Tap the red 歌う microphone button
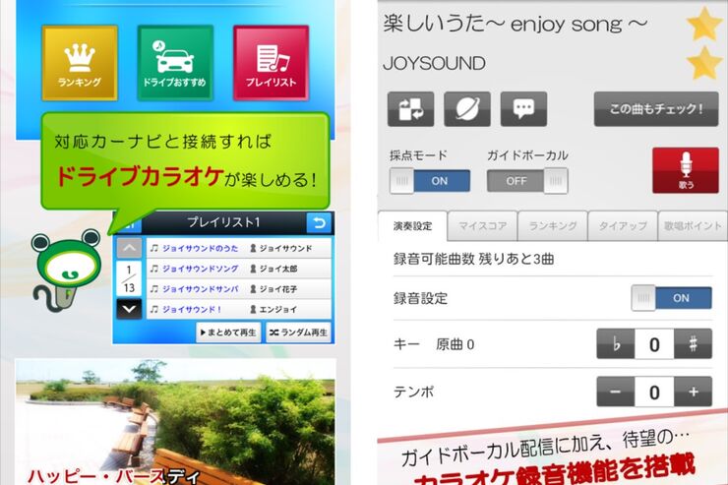This screenshot has height=485, width=728. click(686, 170)
